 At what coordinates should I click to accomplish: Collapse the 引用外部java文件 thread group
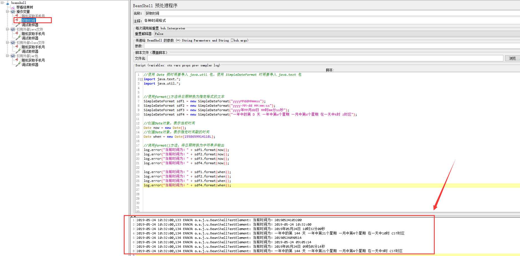click(x=7, y=29)
